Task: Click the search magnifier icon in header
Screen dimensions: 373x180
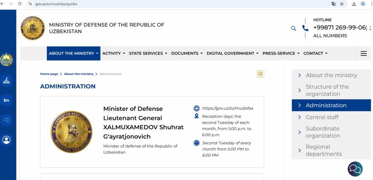Action: pos(294,28)
